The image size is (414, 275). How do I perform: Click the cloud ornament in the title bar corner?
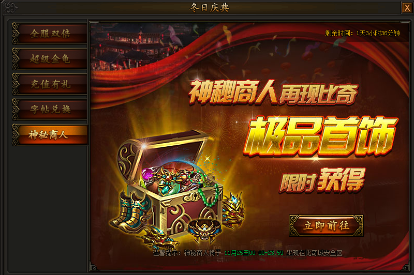click(x=10, y=8)
